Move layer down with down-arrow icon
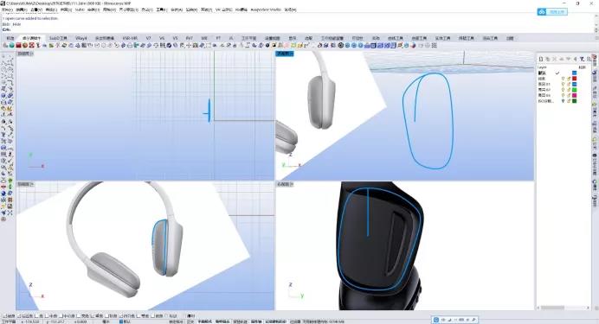This screenshot has width=599, height=324. tap(568, 59)
